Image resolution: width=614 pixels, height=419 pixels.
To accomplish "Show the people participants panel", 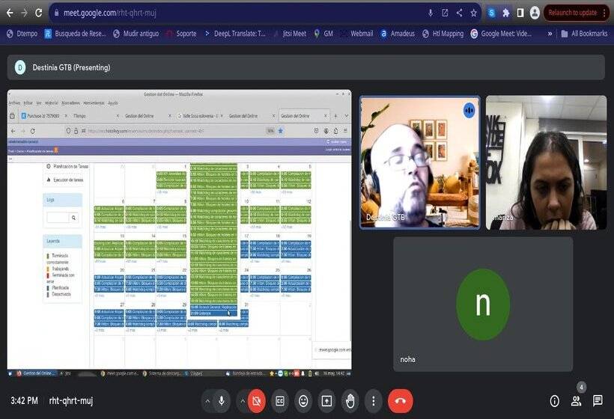I will pos(576,401).
